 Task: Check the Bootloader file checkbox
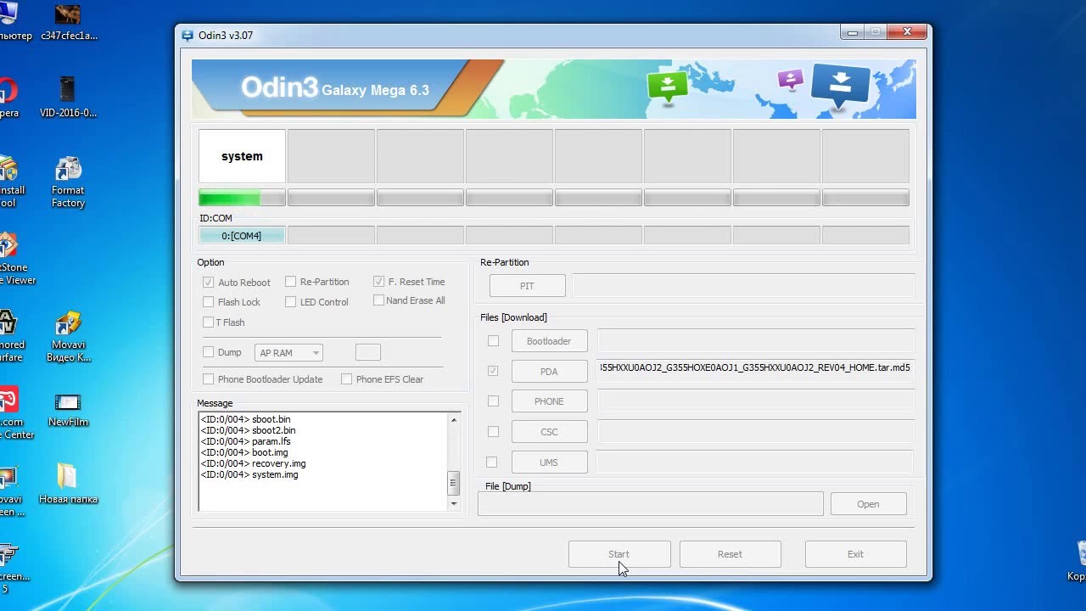click(493, 341)
